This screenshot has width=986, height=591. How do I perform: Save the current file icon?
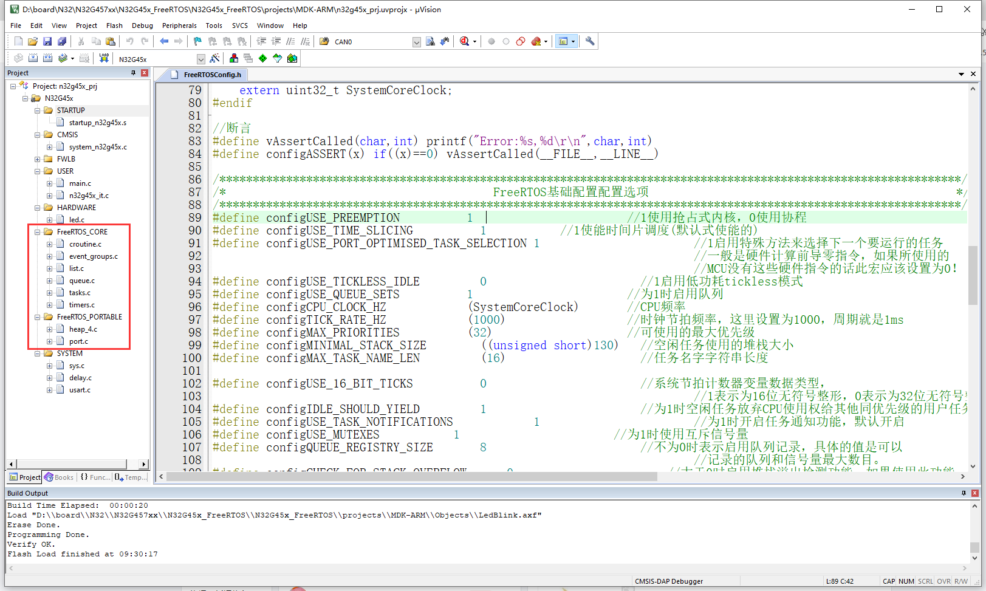47,41
